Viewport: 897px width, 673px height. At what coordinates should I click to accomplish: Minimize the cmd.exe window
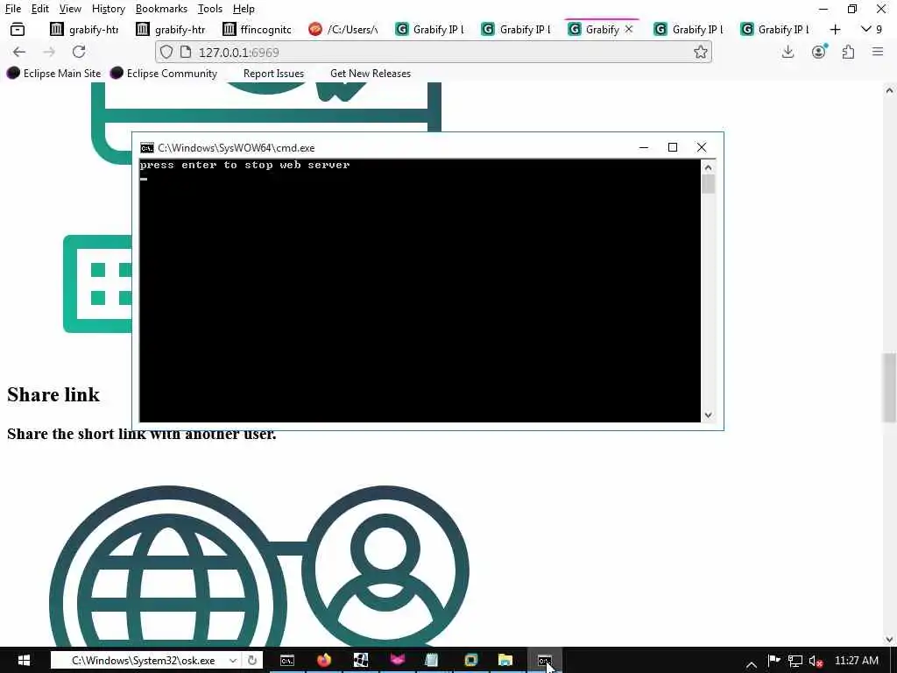click(x=643, y=147)
